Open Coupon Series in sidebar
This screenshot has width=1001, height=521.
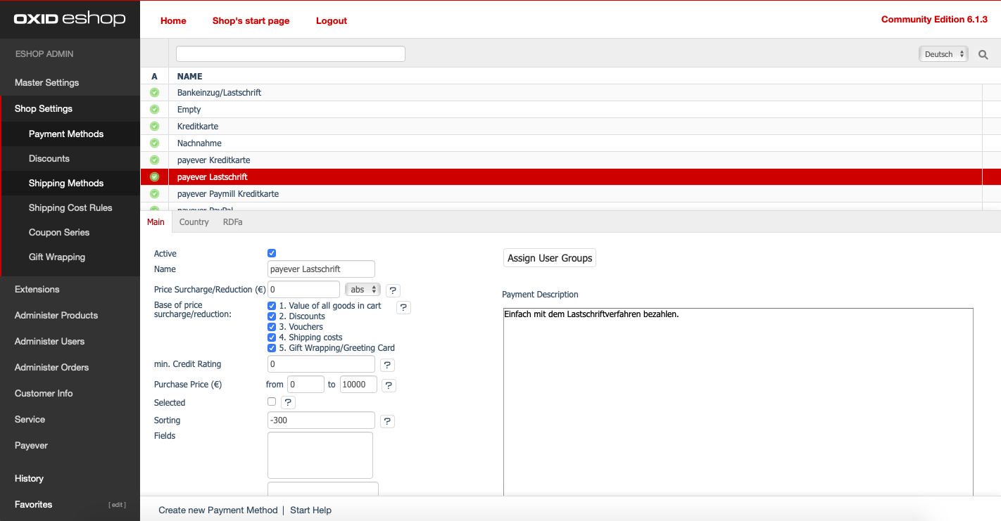(x=59, y=232)
